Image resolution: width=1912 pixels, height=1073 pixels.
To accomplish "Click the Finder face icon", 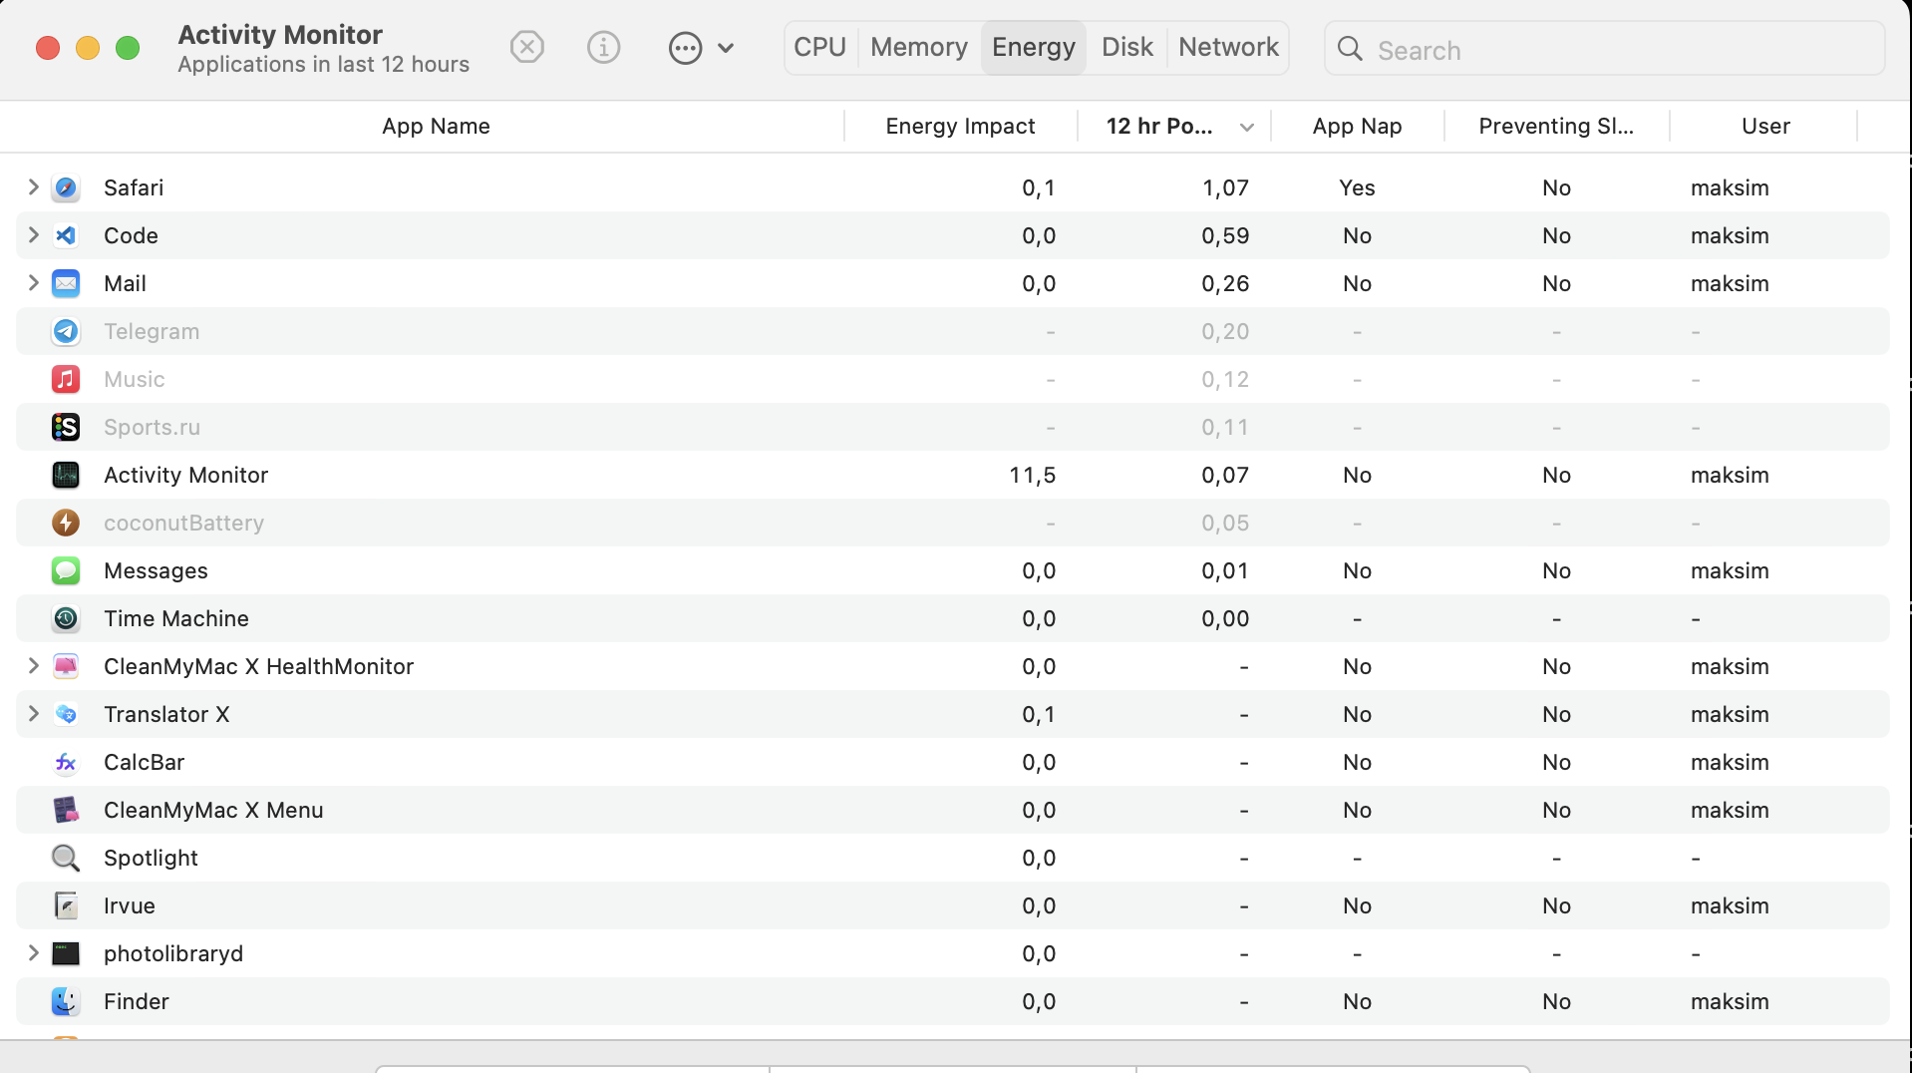I will (x=66, y=1001).
